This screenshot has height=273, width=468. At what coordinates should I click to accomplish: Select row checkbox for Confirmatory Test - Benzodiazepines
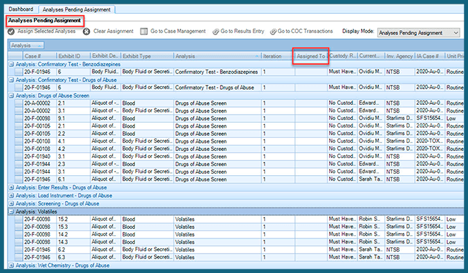[19, 72]
